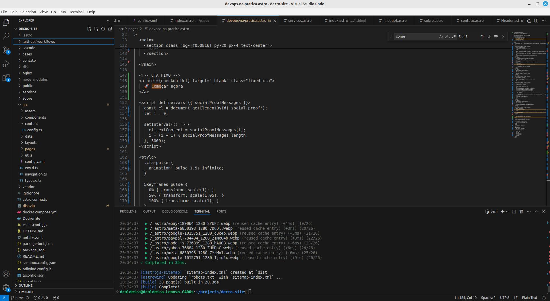The height and width of the screenshot is (301, 550).
Task: Expand the TIMELINE section
Action: click(63, 292)
